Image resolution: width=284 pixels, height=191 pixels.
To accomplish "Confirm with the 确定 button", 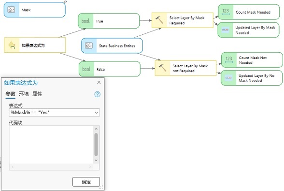I will point(86,182).
